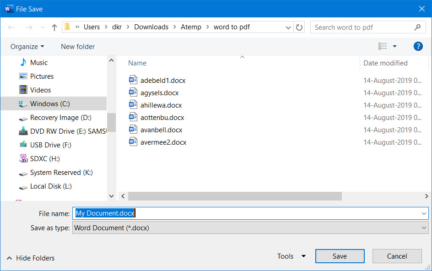
Task: Click date modified of adebeld1.docx
Action: pos(392,81)
